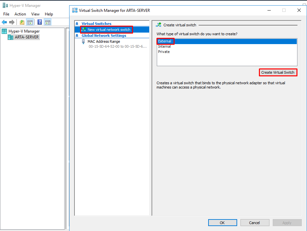Collapse the Global Network Settings section chevron
The image size is (307, 231).
point(77,36)
